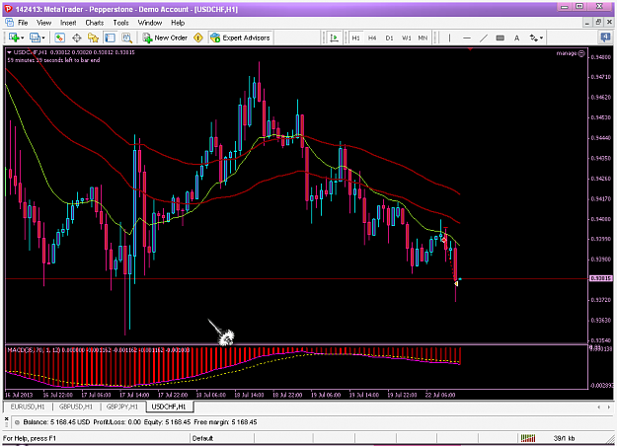The width and height of the screenshot is (617, 446).
Task: Switch to the D1 timeframe
Action: click(389, 37)
